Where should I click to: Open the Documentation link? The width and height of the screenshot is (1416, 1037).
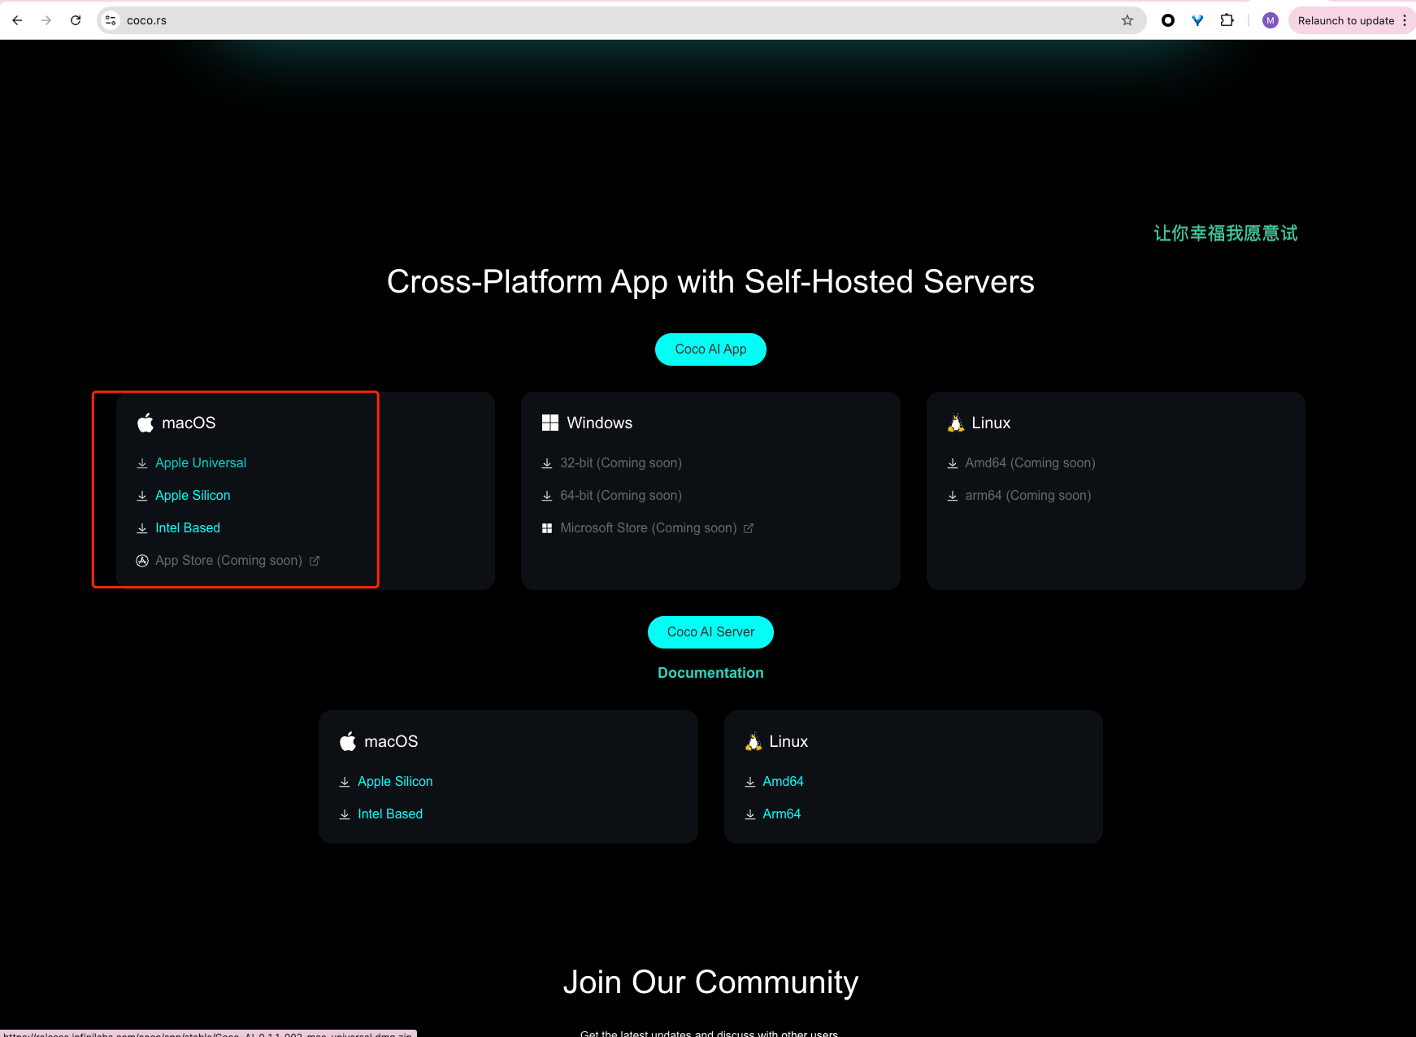pyautogui.click(x=710, y=673)
